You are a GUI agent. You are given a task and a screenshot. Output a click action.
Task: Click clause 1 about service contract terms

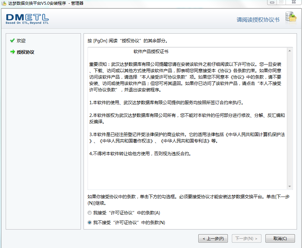coord(166,102)
